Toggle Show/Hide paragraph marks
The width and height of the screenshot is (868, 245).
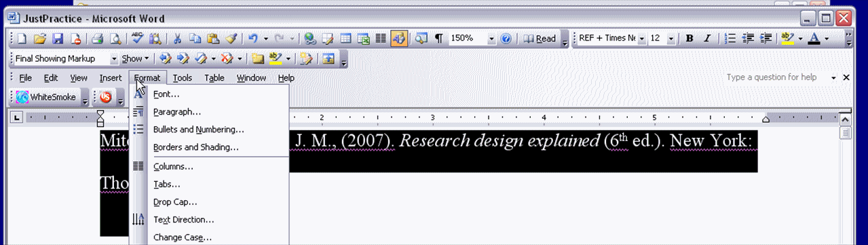(x=438, y=39)
